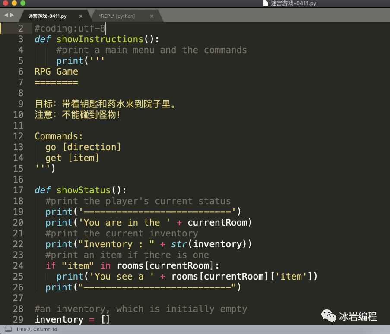Image resolution: width=390 pixels, height=334 pixels.
Task: Click the 'if "item" in rooms' line
Action: 132,266
